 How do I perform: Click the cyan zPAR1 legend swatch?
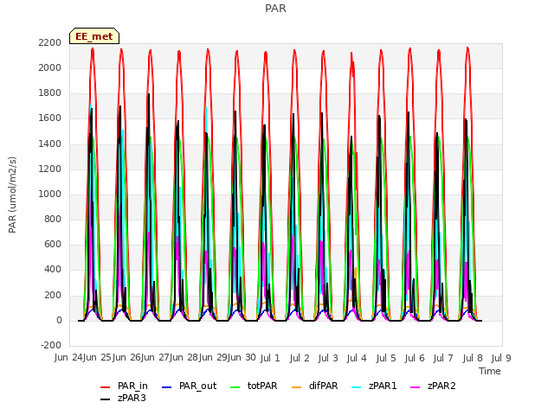click(357, 387)
